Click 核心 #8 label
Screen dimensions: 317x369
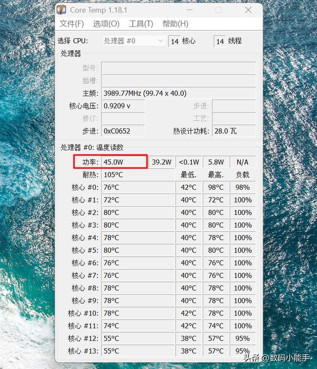click(85, 288)
